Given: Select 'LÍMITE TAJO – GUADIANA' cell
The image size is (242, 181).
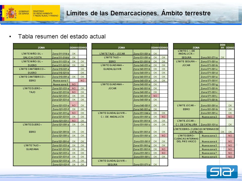Looking at the screenshot, I should tap(33, 155).
